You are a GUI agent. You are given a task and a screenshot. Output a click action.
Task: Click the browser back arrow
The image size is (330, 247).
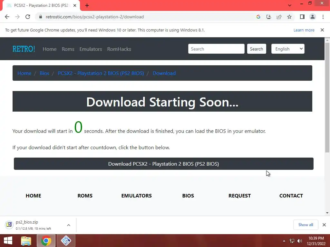pyautogui.click(x=7, y=17)
